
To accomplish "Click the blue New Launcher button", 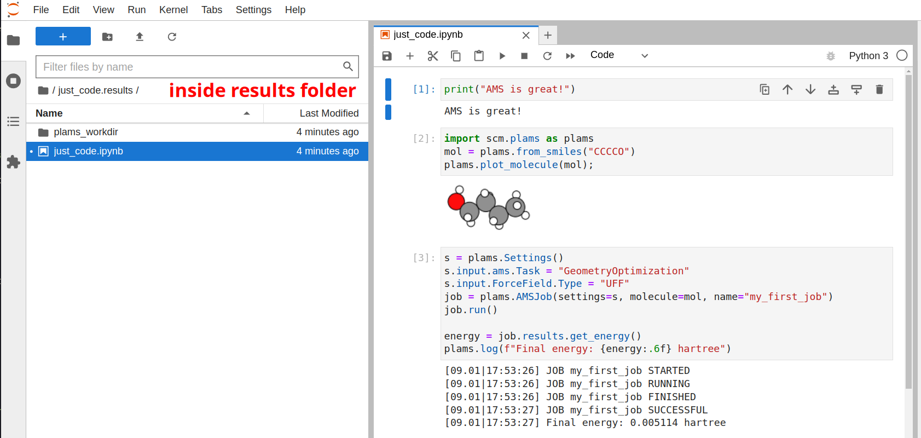I will (x=63, y=37).
